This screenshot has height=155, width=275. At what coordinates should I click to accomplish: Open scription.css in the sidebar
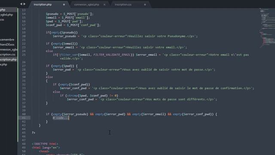[8, 55]
